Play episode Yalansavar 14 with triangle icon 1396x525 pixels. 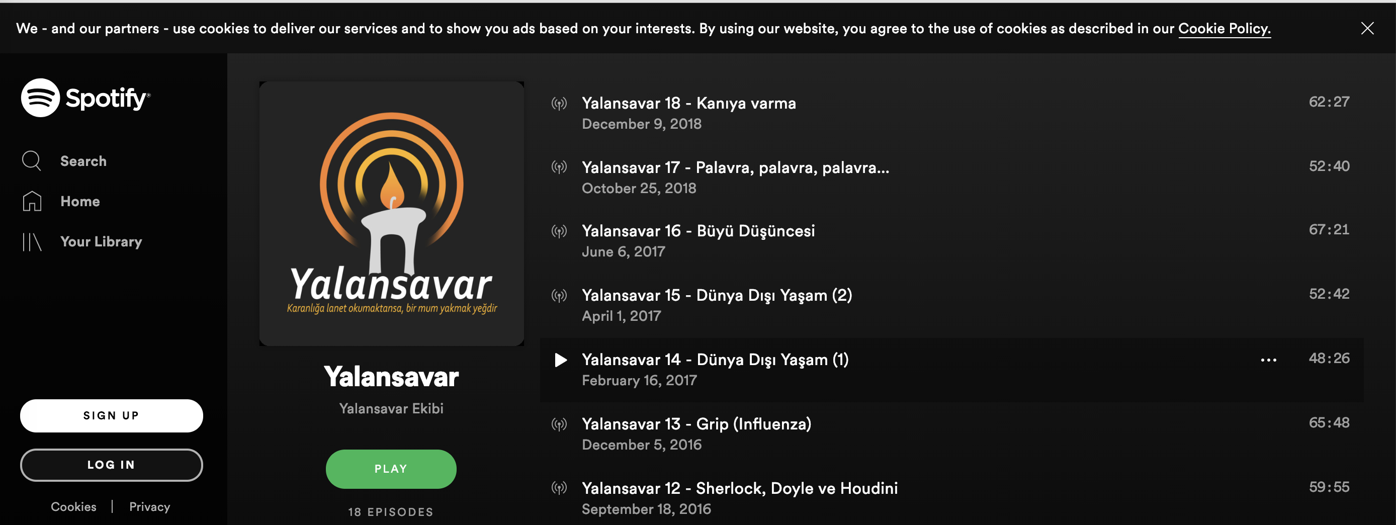tap(560, 360)
